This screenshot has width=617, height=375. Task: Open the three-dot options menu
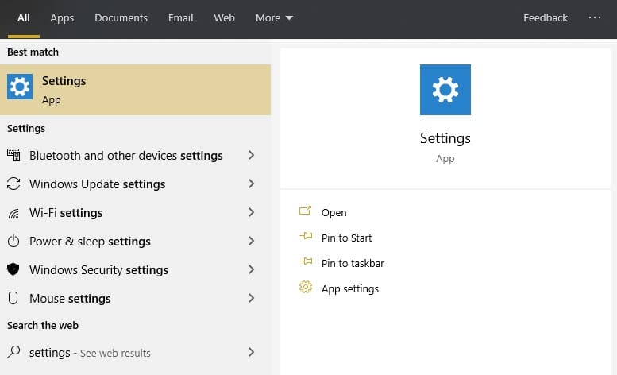tap(595, 17)
